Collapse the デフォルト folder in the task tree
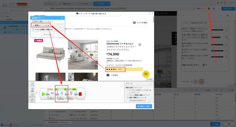 click(2, 23)
